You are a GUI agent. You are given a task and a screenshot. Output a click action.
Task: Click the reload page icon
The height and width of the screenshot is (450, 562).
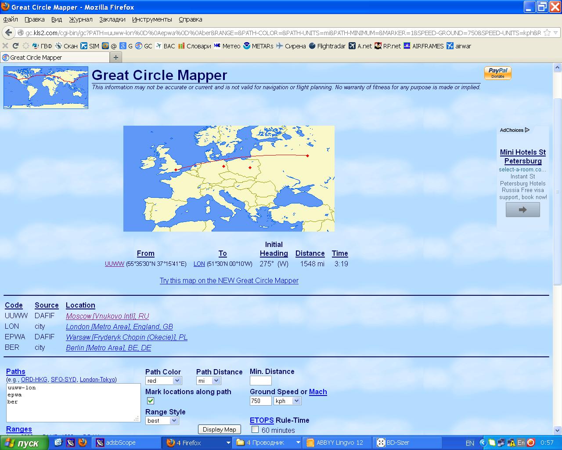click(15, 46)
